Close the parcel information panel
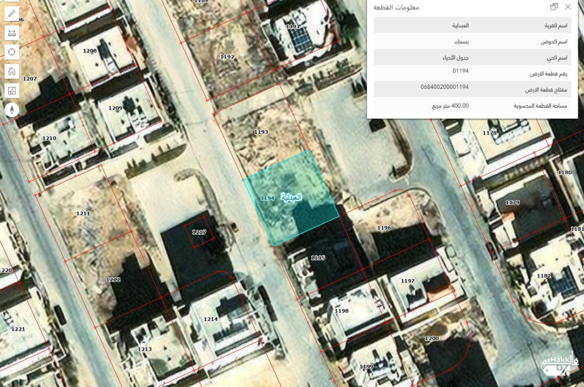The image size is (584, 387). tap(568, 7)
